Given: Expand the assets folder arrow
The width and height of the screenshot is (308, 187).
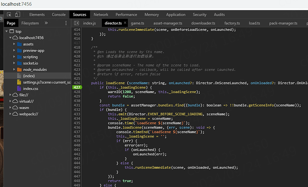Looking at the screenshot, I should [14, 44].
